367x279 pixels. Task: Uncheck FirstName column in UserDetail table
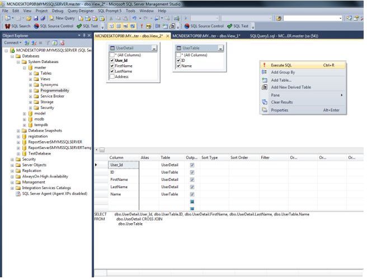click(x=112, y=66)
